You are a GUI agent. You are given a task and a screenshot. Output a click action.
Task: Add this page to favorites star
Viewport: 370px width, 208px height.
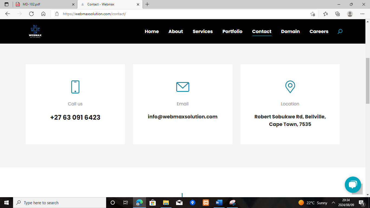tap(313, 14)
